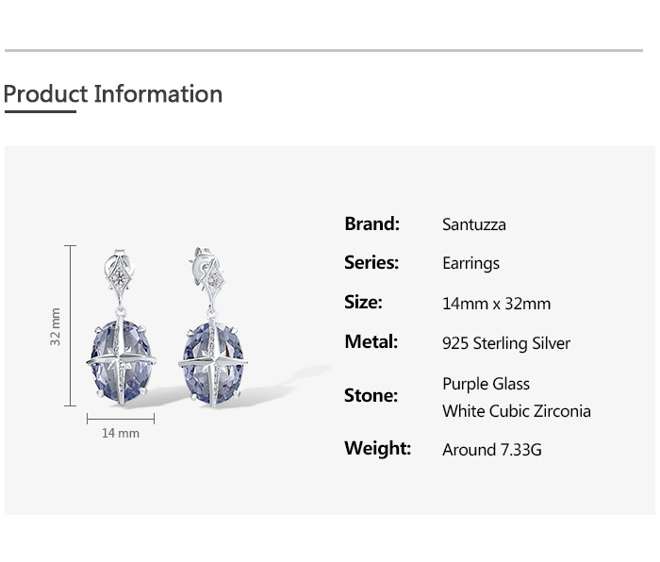The height and width of the screenshot is (562, 660).
Task: Select the Brand: label
Action: [x=371, y=223]
